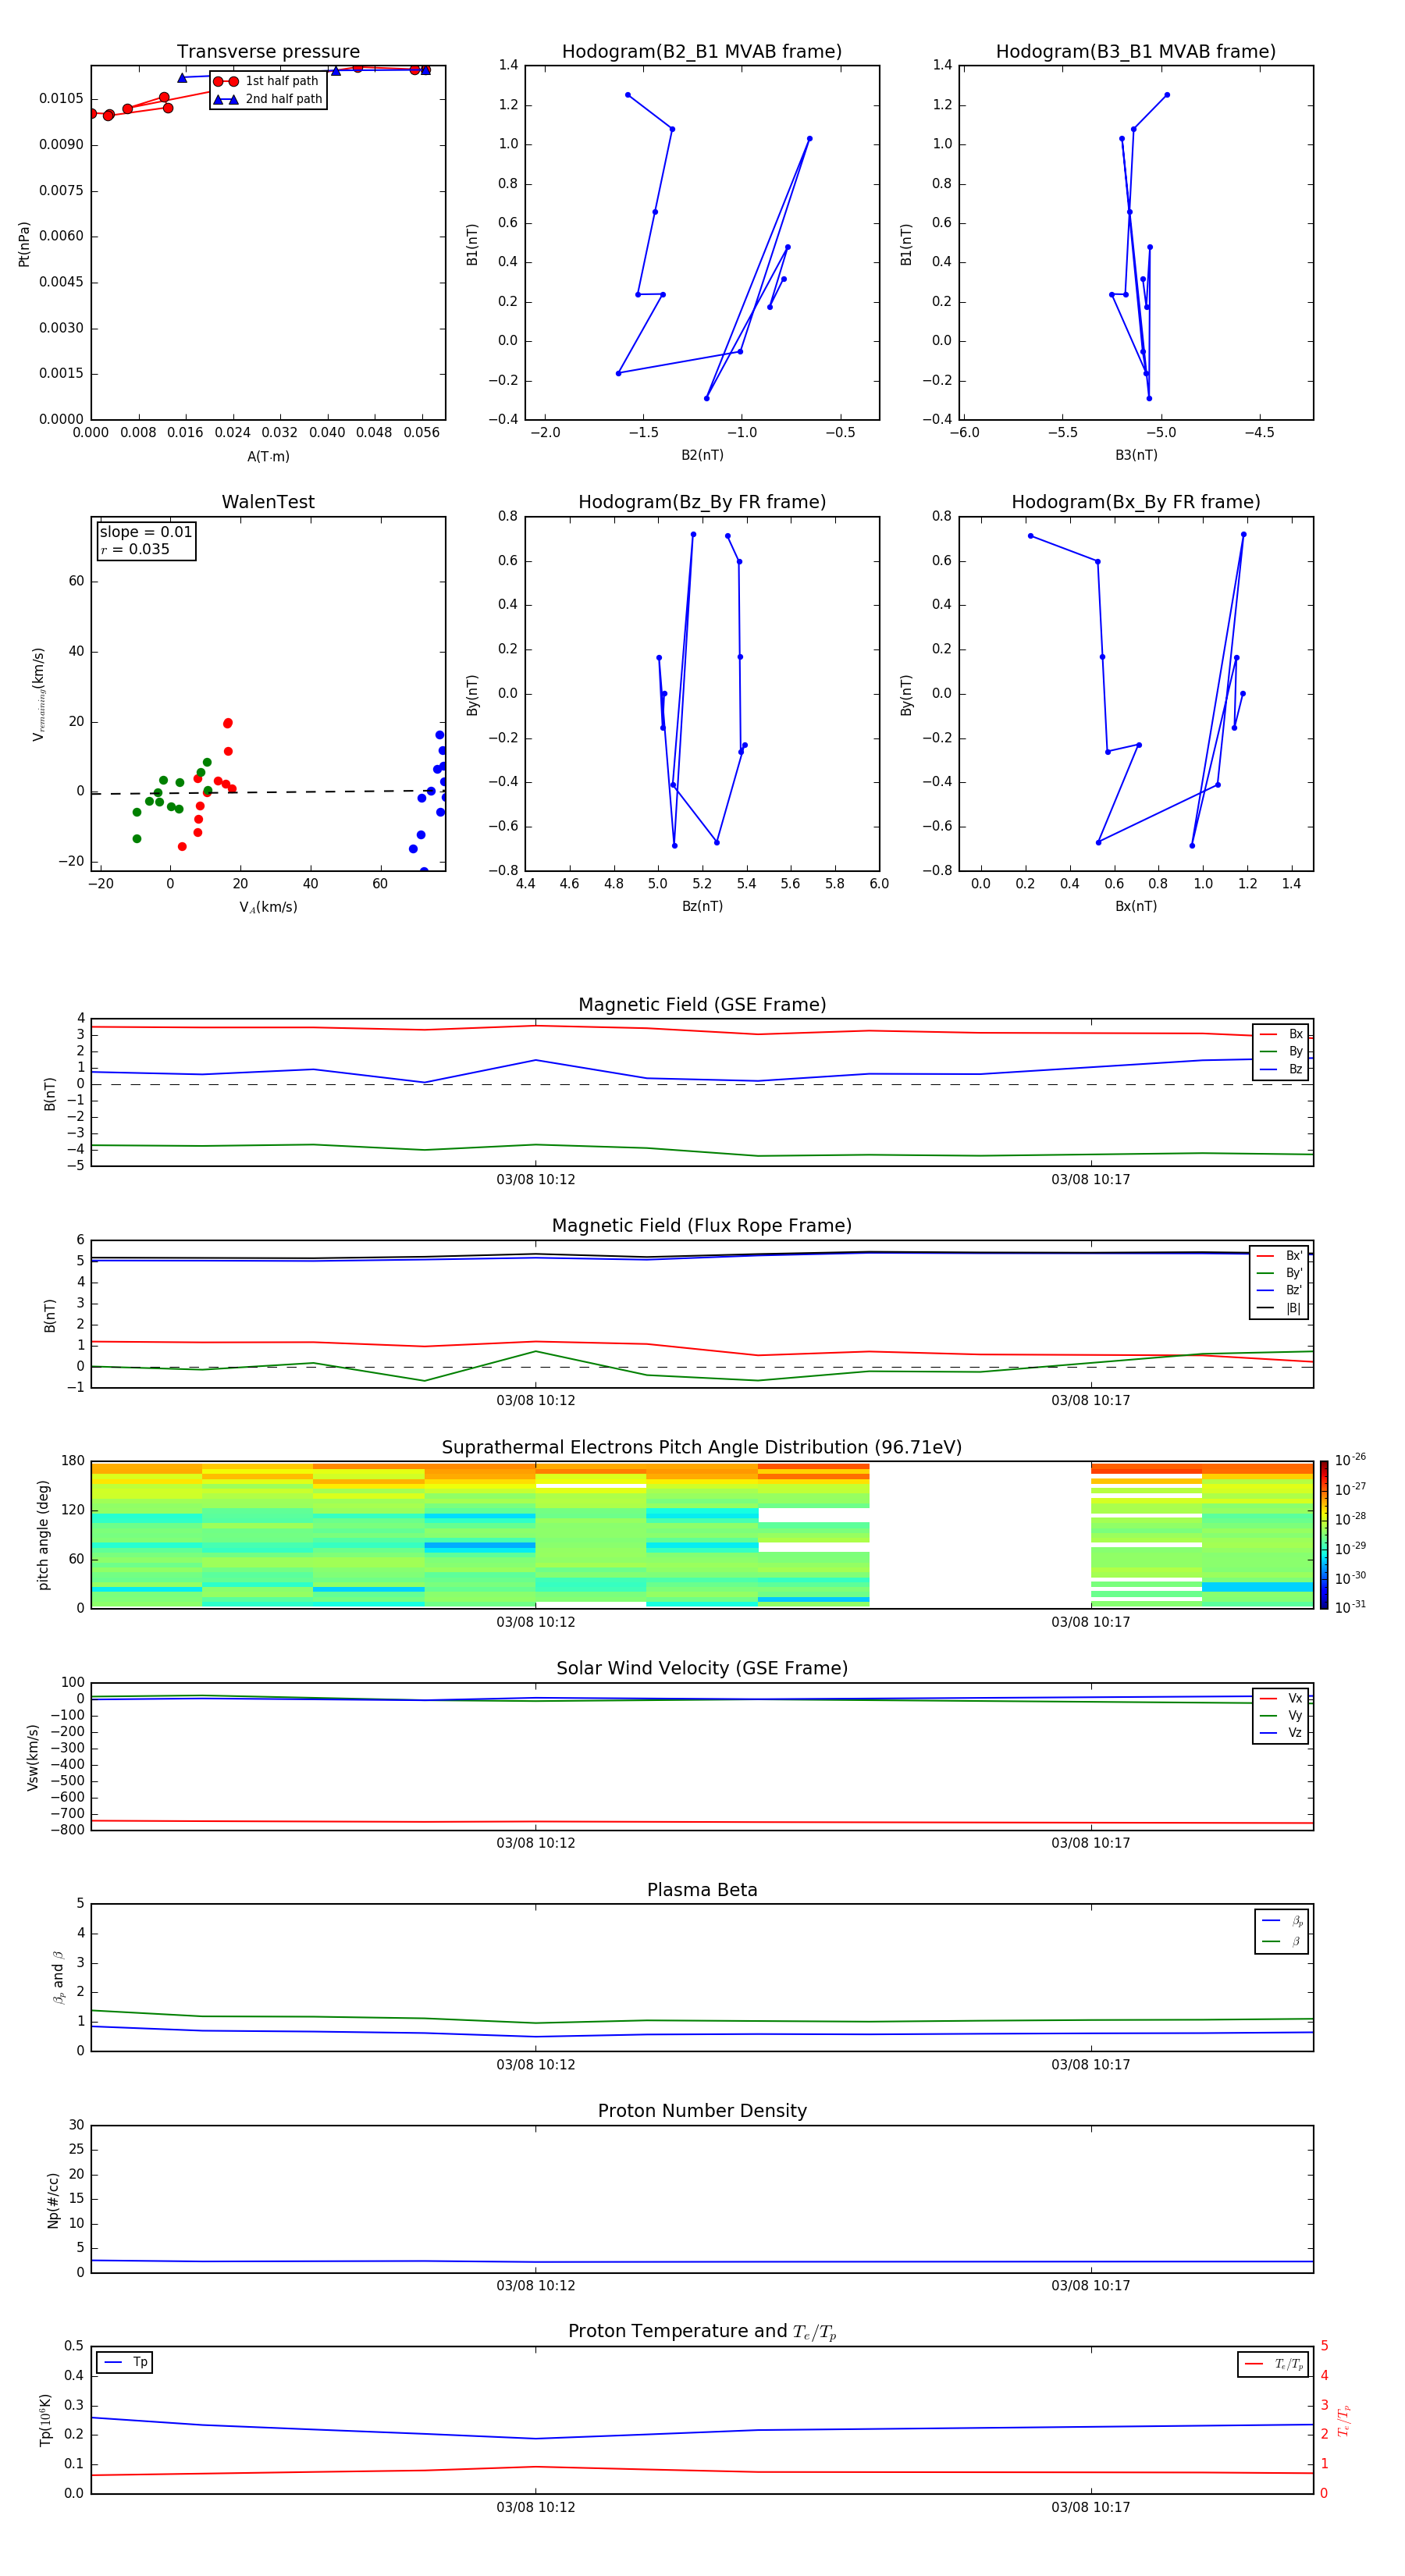This screenshot has height=2576, width=1405.
Task: Click the |B| legend entry in flux rope plot
Action: (1279, 1308)
